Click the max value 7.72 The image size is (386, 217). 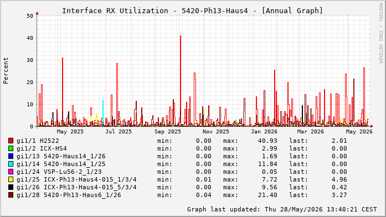[270, 179]
